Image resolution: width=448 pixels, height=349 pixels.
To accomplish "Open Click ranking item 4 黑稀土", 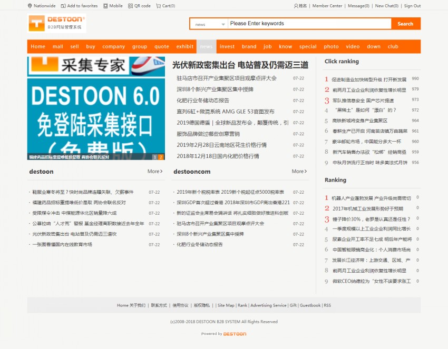I will (364, 110).
